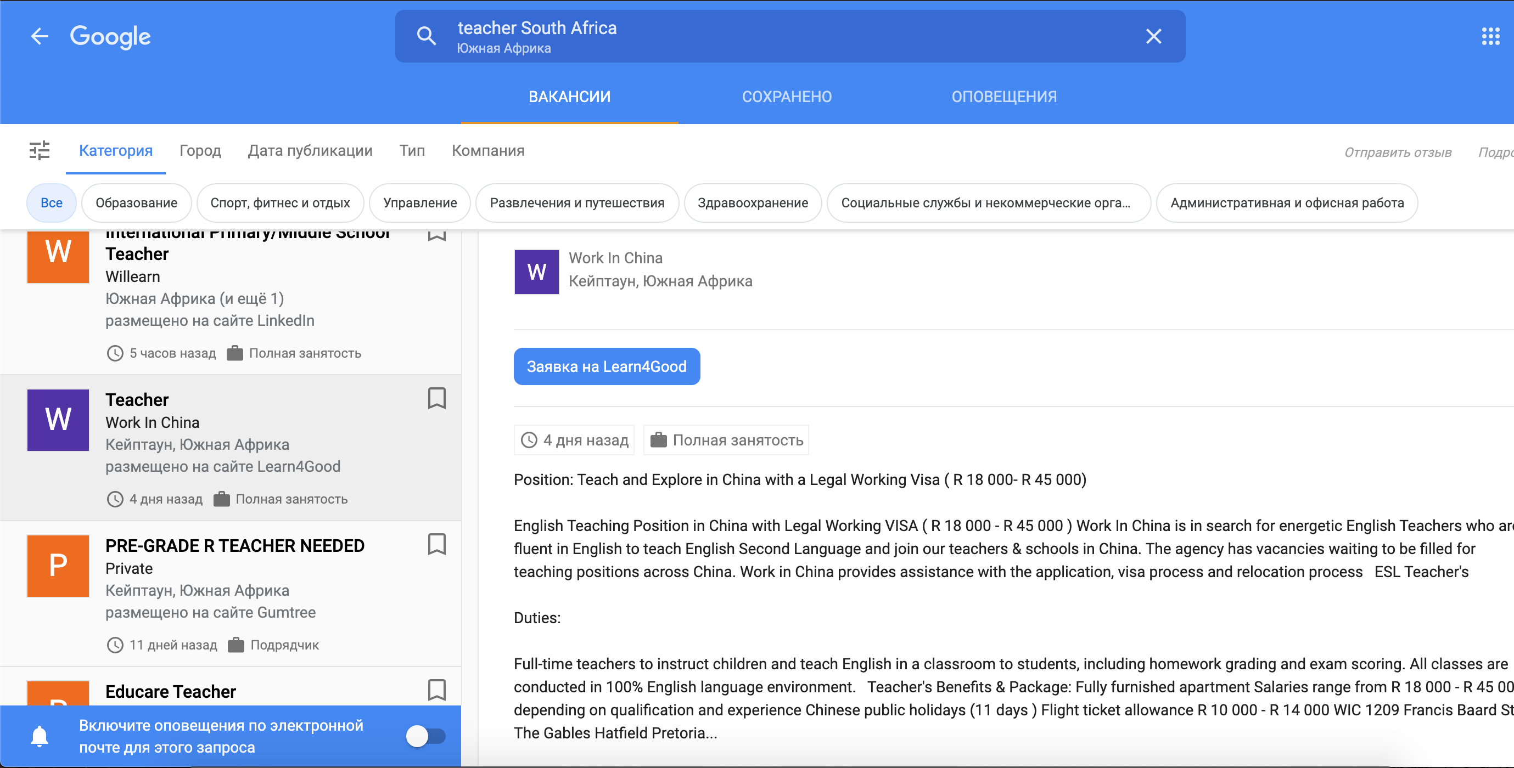Click the search field with teacher South Africa
The width and height of the screenshot is (1514, 768).
point(790,36)
